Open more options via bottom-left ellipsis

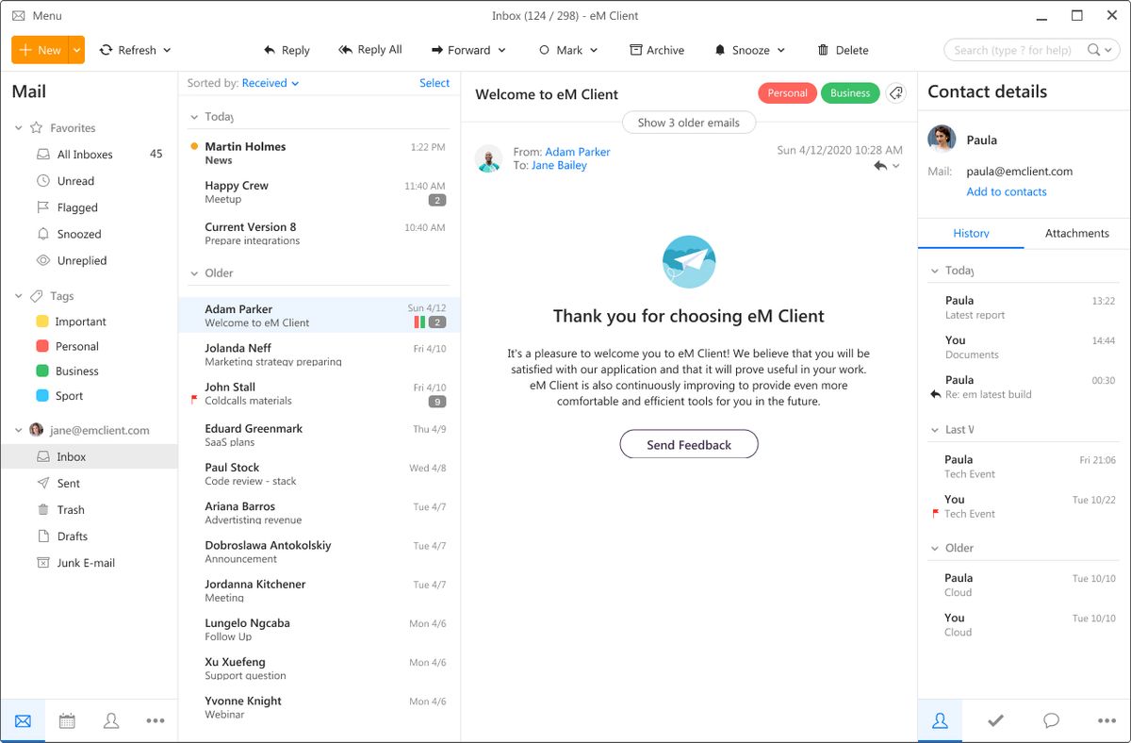(x=155, y=720)
